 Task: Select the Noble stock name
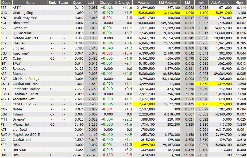click(x=17, y=109)
